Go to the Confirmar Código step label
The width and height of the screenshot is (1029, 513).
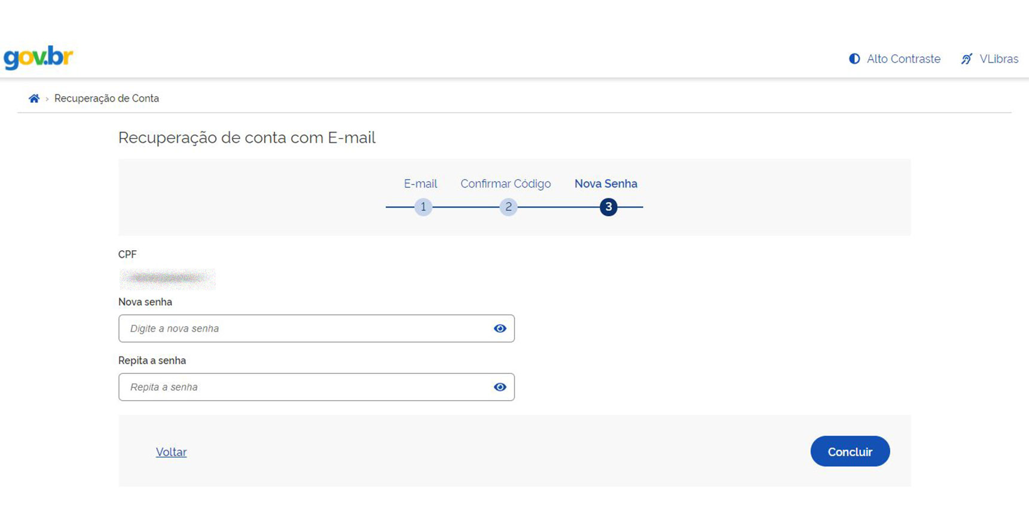(x=505, y=184)
